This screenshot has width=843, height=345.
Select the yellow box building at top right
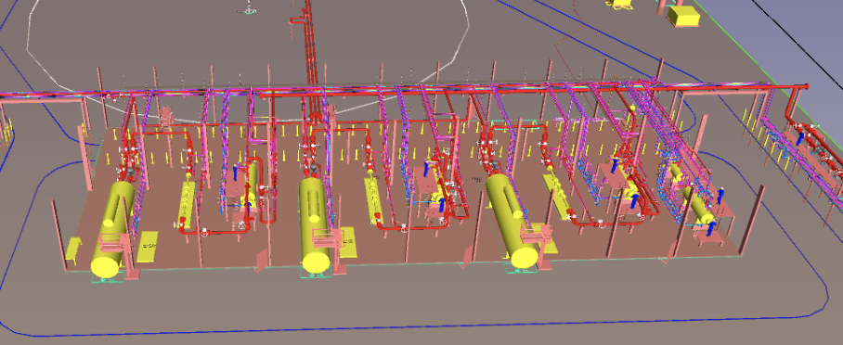[x=684, y=16]
